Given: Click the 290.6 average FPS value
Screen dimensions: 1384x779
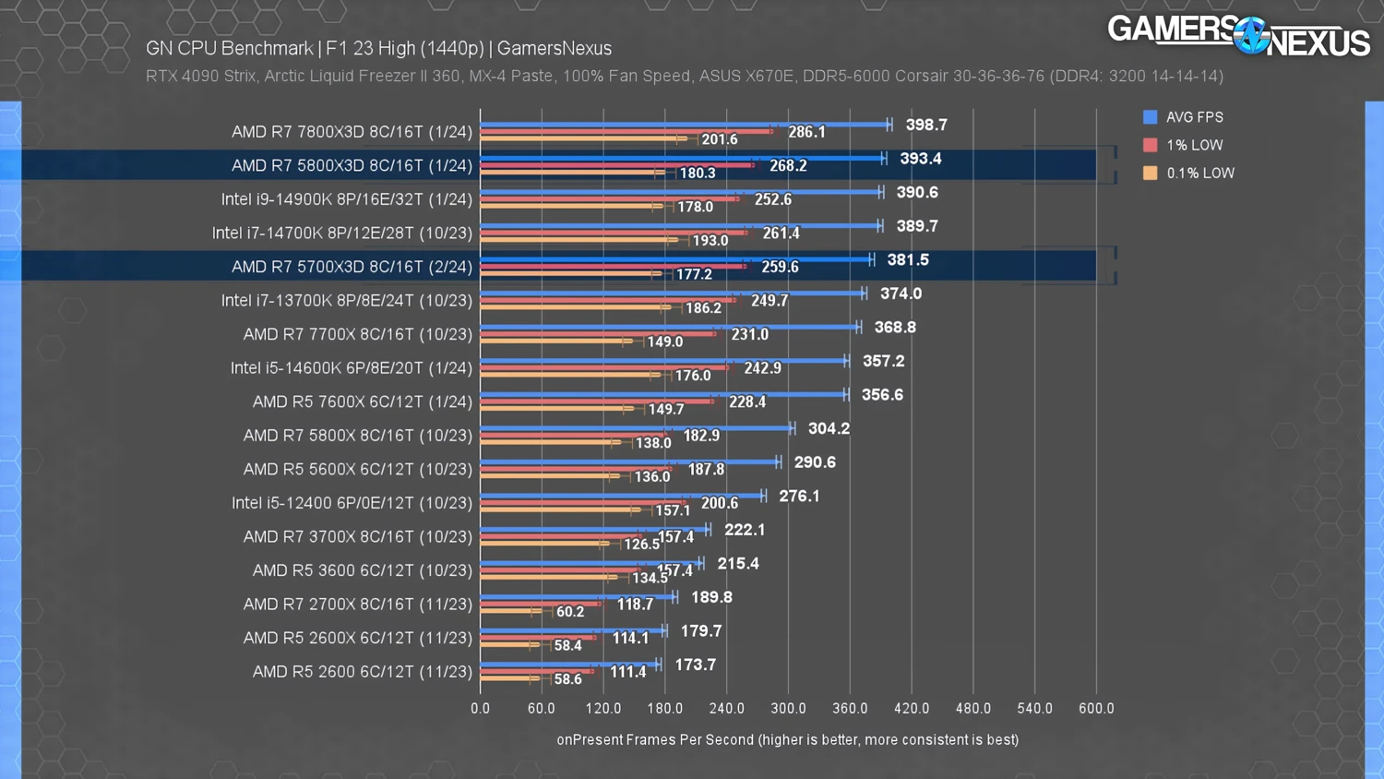Looking at the screenshot, I should pos(815,462).
